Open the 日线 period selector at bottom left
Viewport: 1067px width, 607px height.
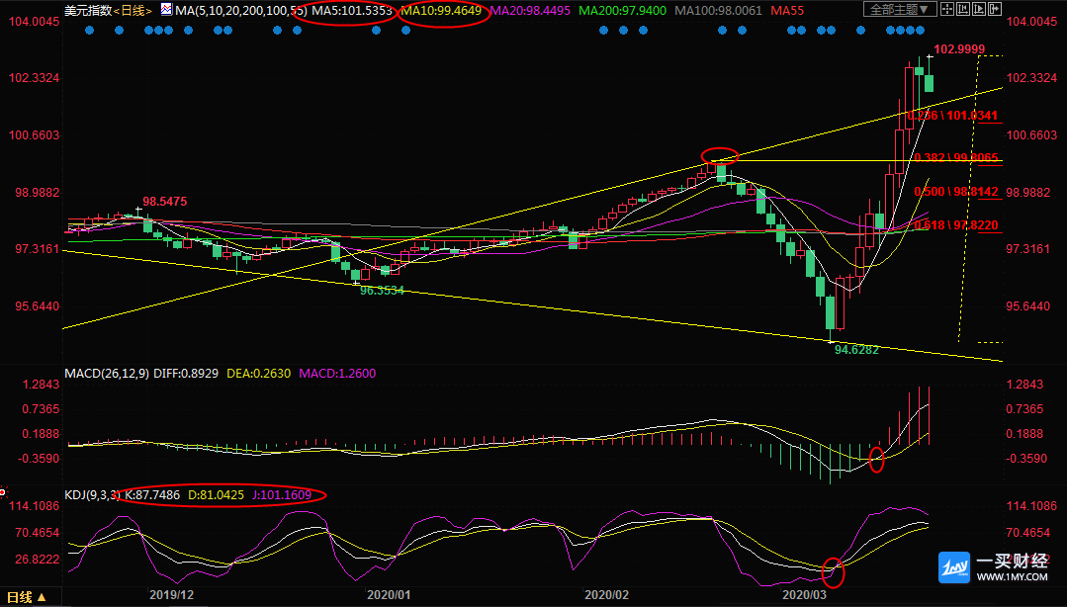[x=27, y=597]
